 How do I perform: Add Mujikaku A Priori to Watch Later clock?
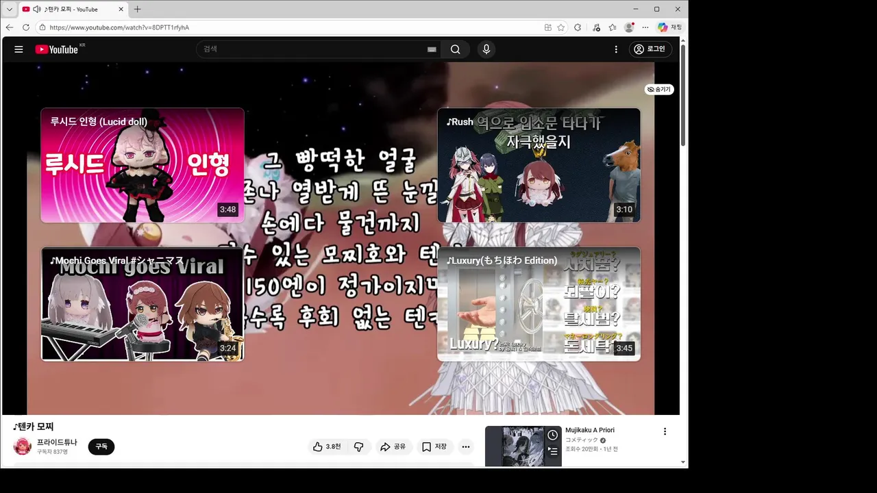click(552, 435)
